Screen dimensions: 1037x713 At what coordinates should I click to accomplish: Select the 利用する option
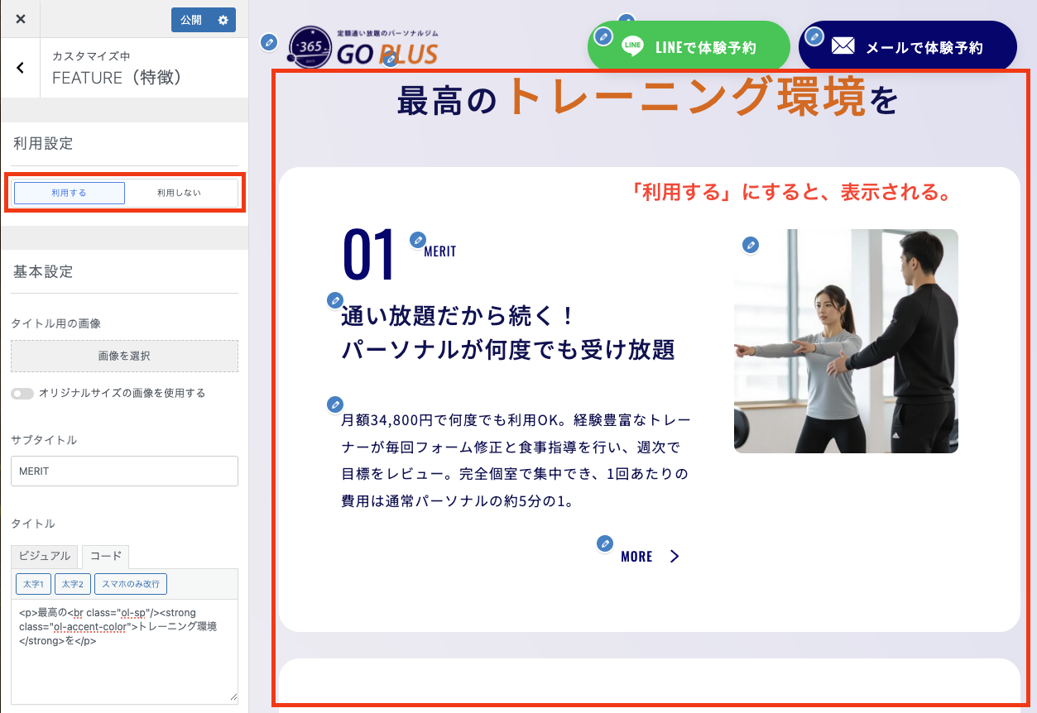click(x=69, y=192)
